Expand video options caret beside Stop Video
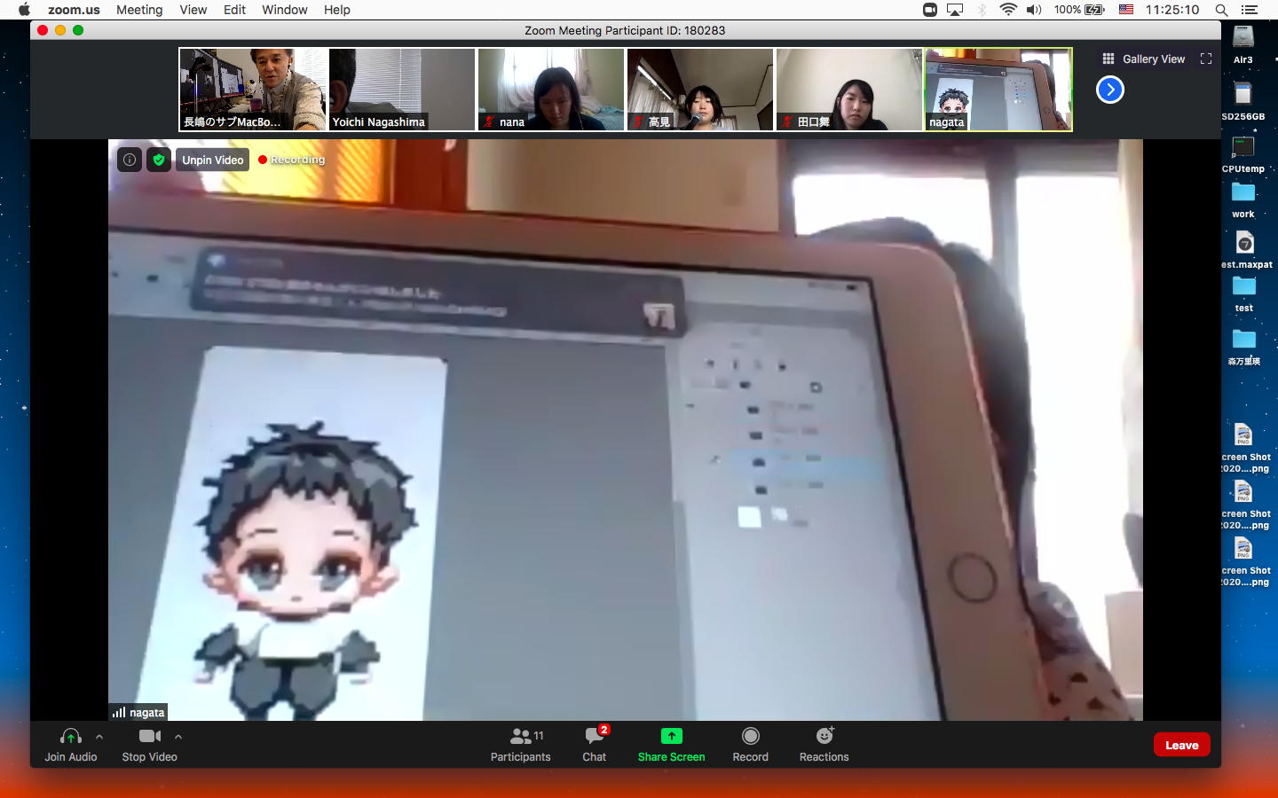Image resolution: width=1278 pixels, height=798 pixels. [x=178, y=736]
